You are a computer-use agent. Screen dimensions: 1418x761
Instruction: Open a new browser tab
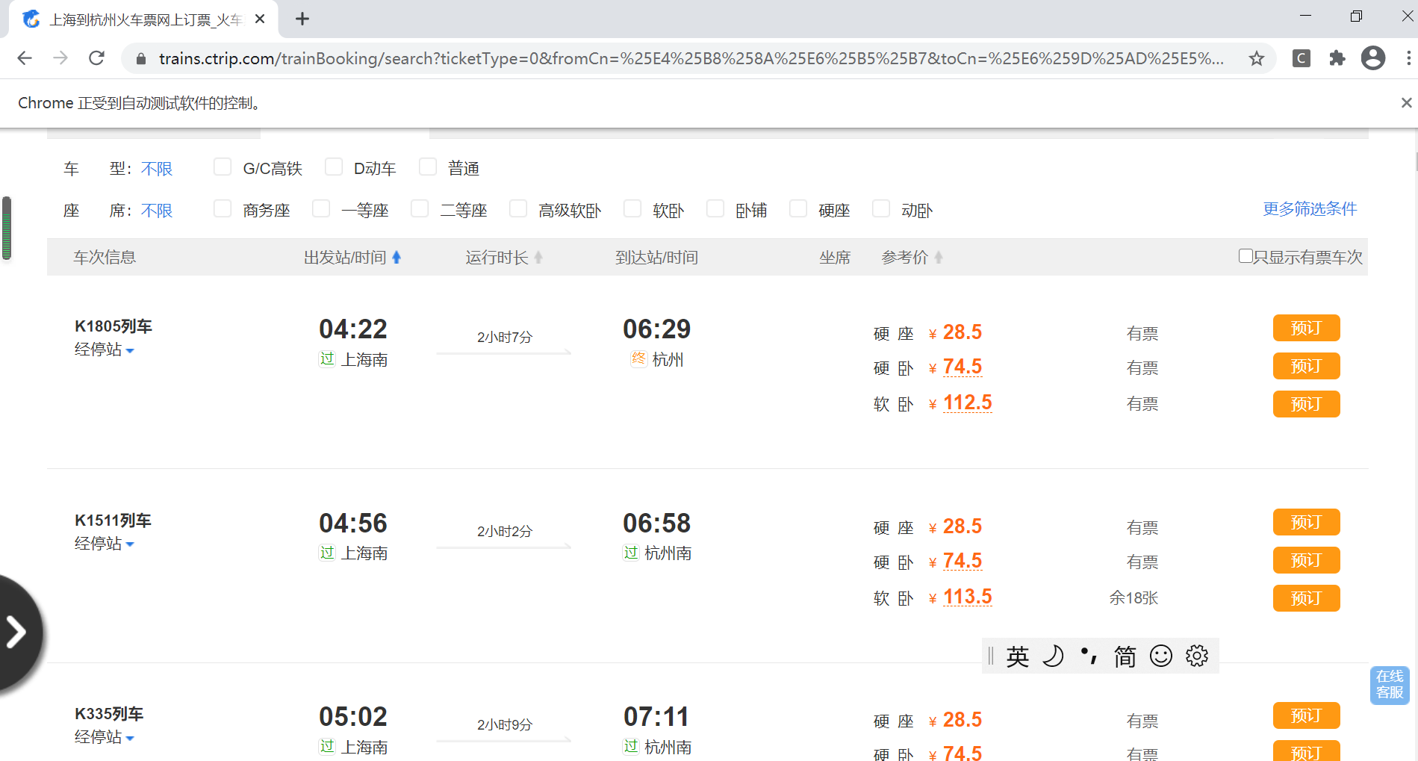pos(302,19)
